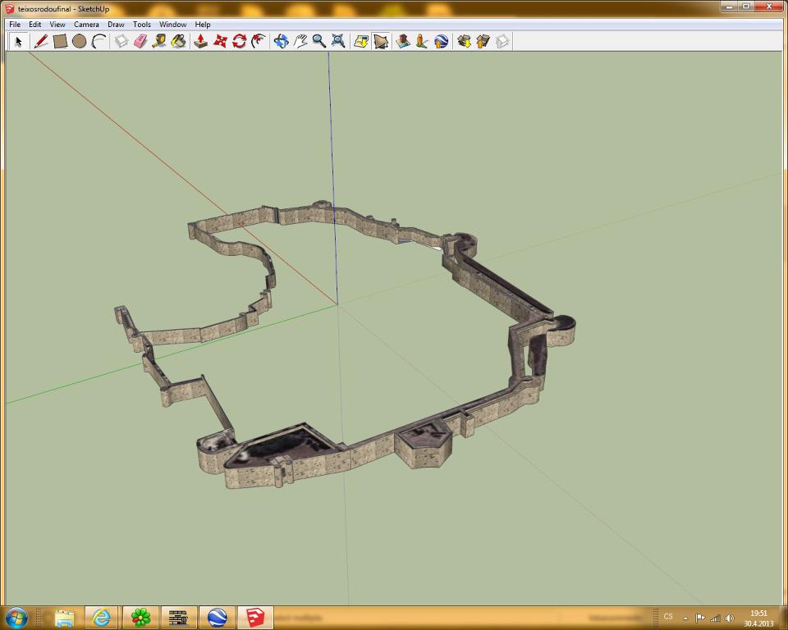Screen dimensions: 788x630
Task: Show hidden system tray icons
Action: tap(685, 619)
